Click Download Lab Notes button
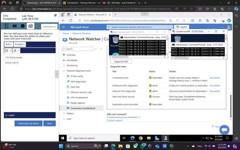 28,124
